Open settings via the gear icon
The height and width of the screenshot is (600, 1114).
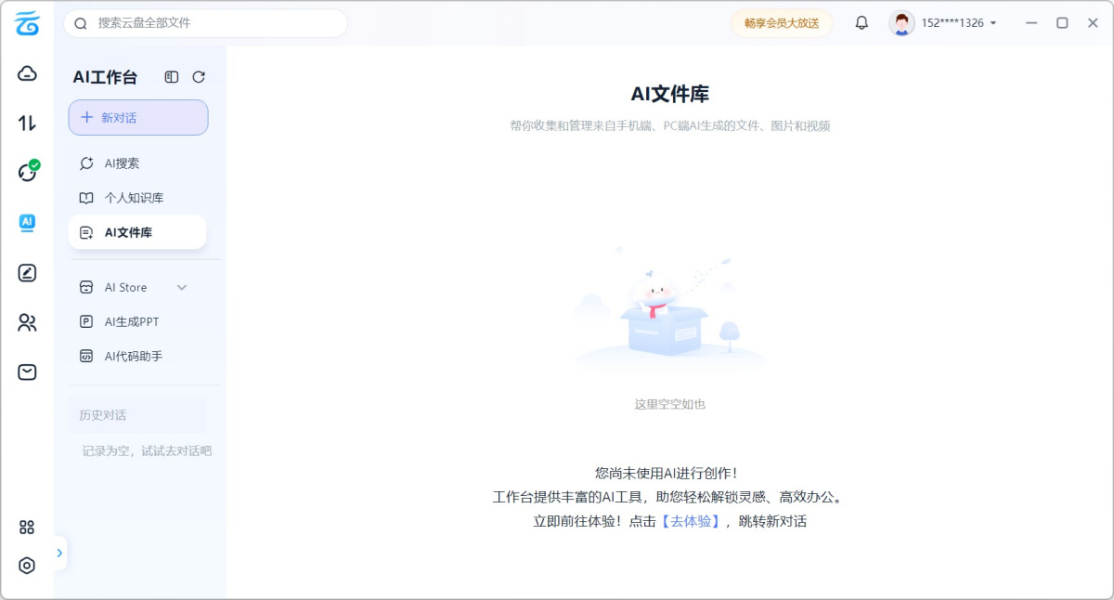27,566
